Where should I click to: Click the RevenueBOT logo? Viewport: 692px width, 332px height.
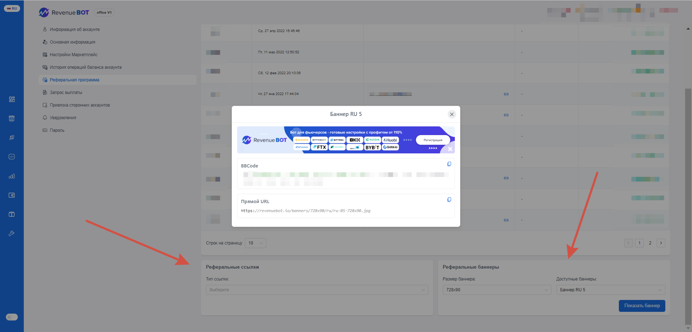click(64, 13)
